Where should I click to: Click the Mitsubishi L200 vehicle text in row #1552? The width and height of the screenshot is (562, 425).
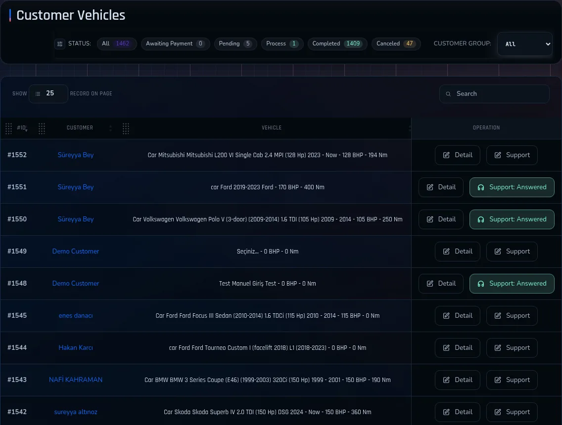click(x=267, y=155)
